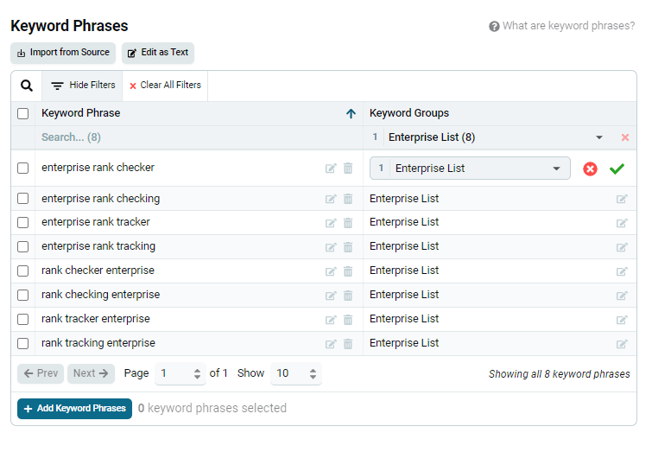Edit keyword groups for 'enterprise rank tracker'
The image size is (652, 452).
(x=622, y=223)
